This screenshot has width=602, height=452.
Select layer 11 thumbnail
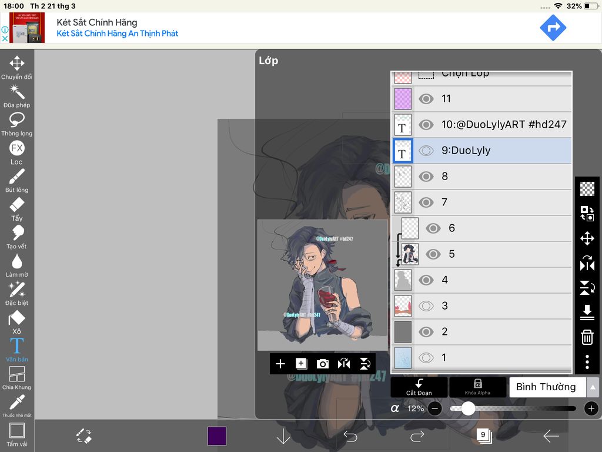(x=403, y=99)
